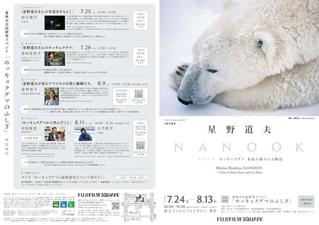Click the sleeping polar bear photograph
The height and width of the screenshot is (225, 319).
tap(239, 58)
